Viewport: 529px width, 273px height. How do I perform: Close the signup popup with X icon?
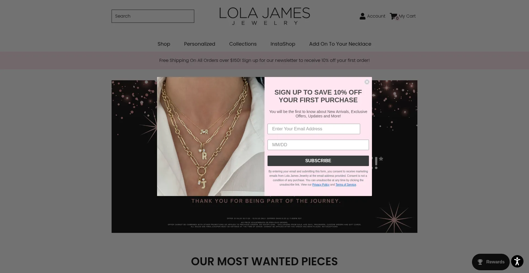coord(367,82)
